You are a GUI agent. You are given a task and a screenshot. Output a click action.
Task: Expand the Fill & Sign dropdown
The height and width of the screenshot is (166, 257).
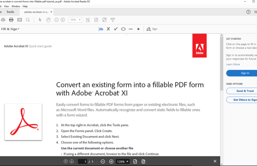point(10,29)
